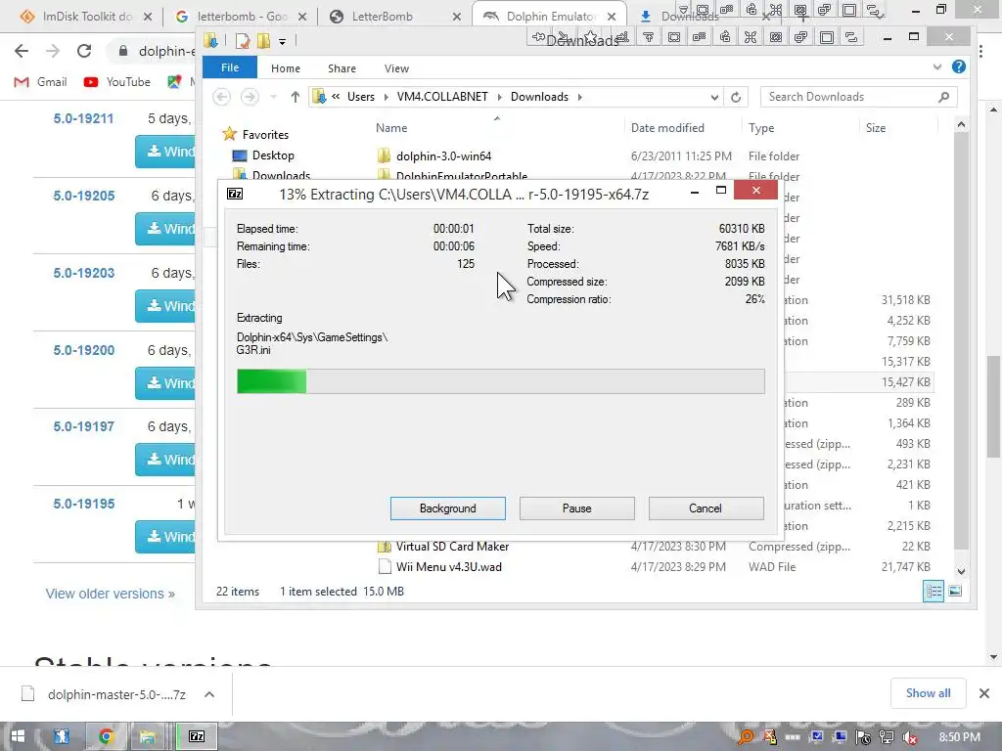The height and width of the screenshot is (751, 1002).
Task: Open the Explorer quick access toolbar dropdown
Action: (282, 42)
